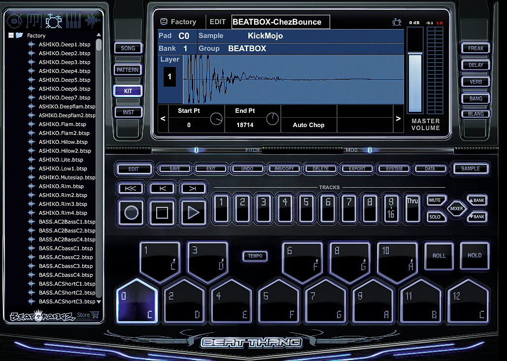Select ASHIKO.Flam.btsp sample in list

[62, 124]
